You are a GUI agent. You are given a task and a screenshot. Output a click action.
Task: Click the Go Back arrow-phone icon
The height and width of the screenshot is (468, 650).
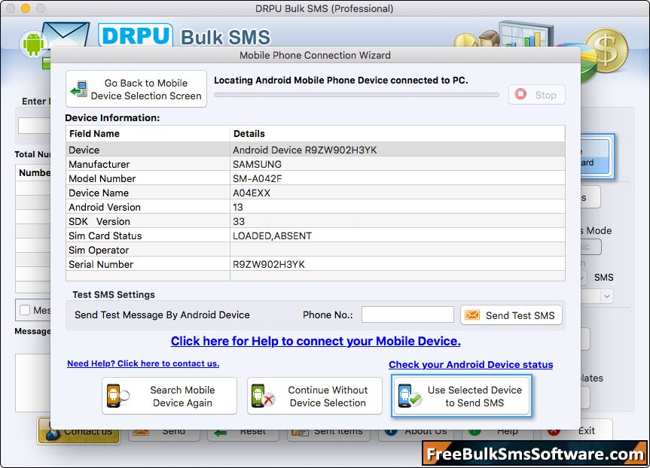pyautogui.click(x=79, y=89)
